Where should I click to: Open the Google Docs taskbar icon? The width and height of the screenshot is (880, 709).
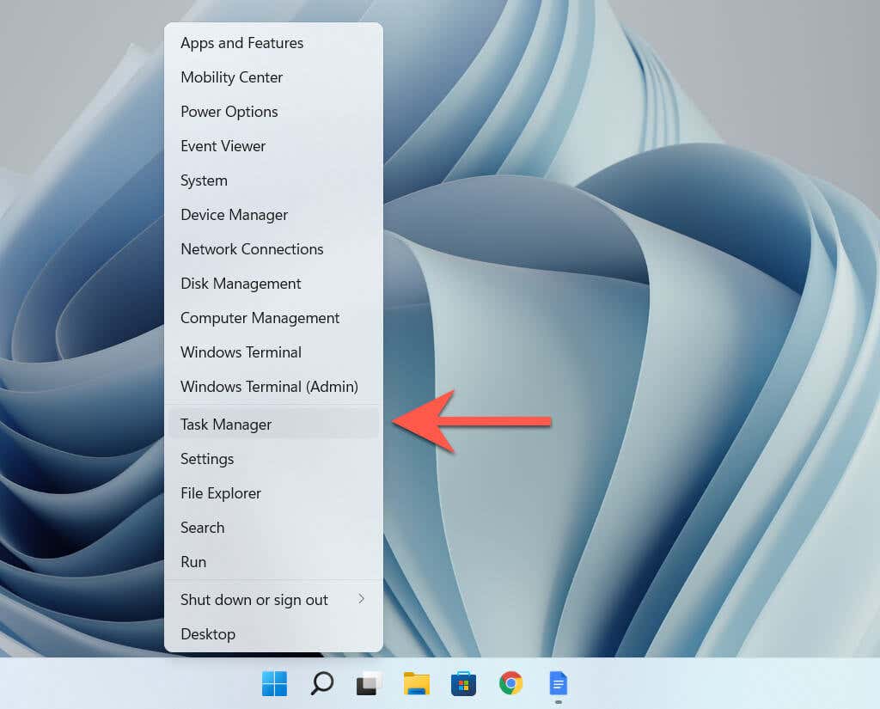pyautogui.click(x=558, y=683)
